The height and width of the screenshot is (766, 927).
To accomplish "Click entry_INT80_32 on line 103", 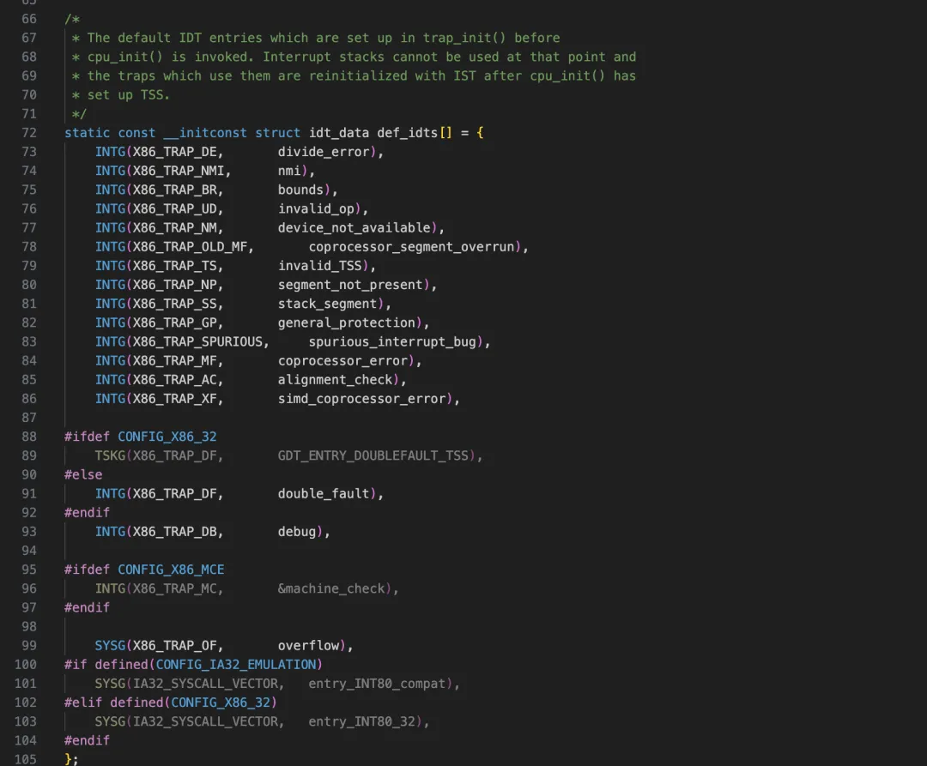I will tap(362, 721).
